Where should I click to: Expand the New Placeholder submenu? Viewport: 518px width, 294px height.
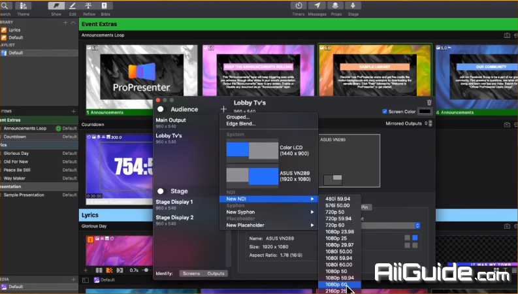268,225
